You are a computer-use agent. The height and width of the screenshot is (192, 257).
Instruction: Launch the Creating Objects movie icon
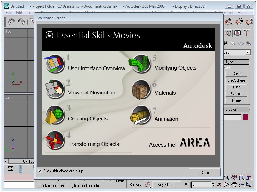tap(55, 115)
